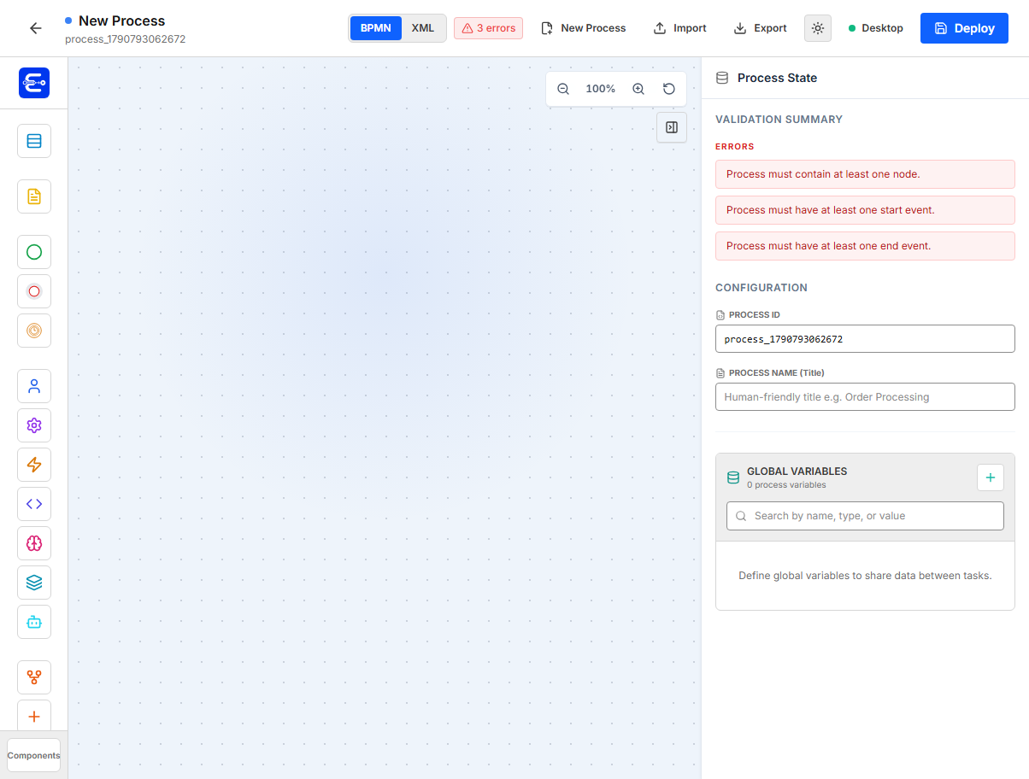Image resolution: width=1029 pixels, height=779 pixels.
Task: Create a New Process
Action: [584, 28]
